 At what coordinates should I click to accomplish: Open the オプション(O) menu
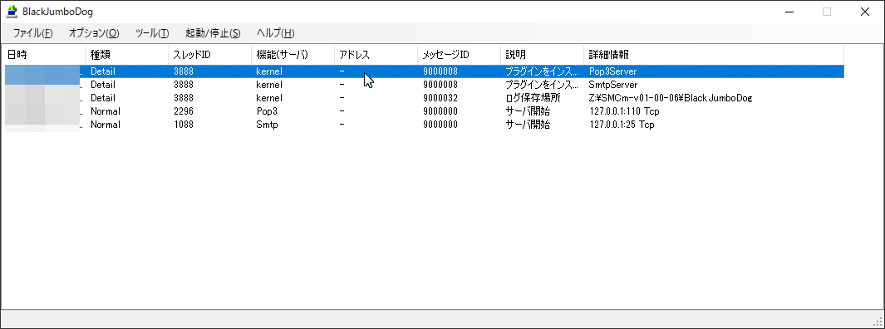pos(94,33)
